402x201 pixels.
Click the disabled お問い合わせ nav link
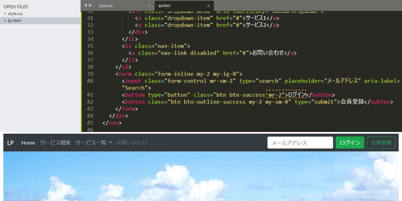pos(132,143)
